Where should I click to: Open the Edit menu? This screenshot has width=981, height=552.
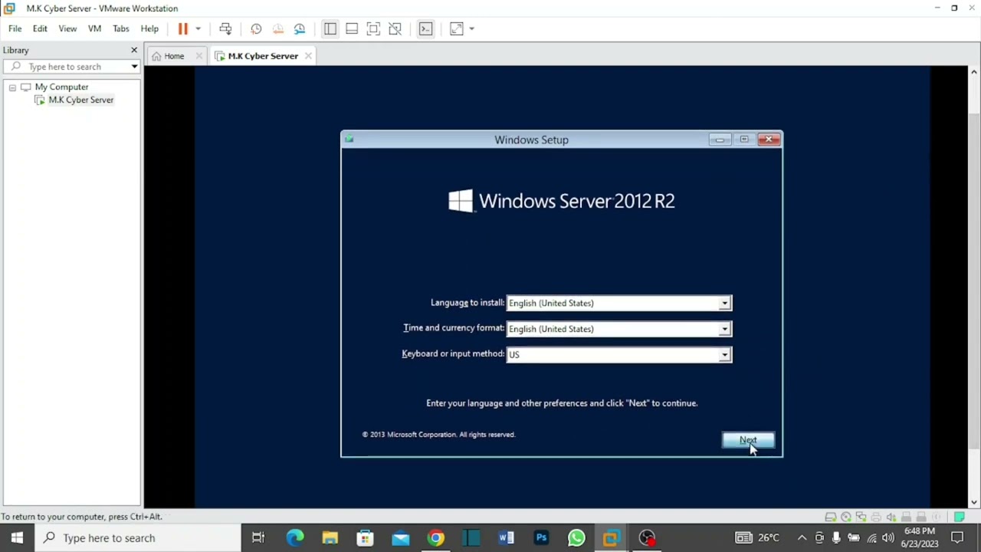tap(40, 28)
